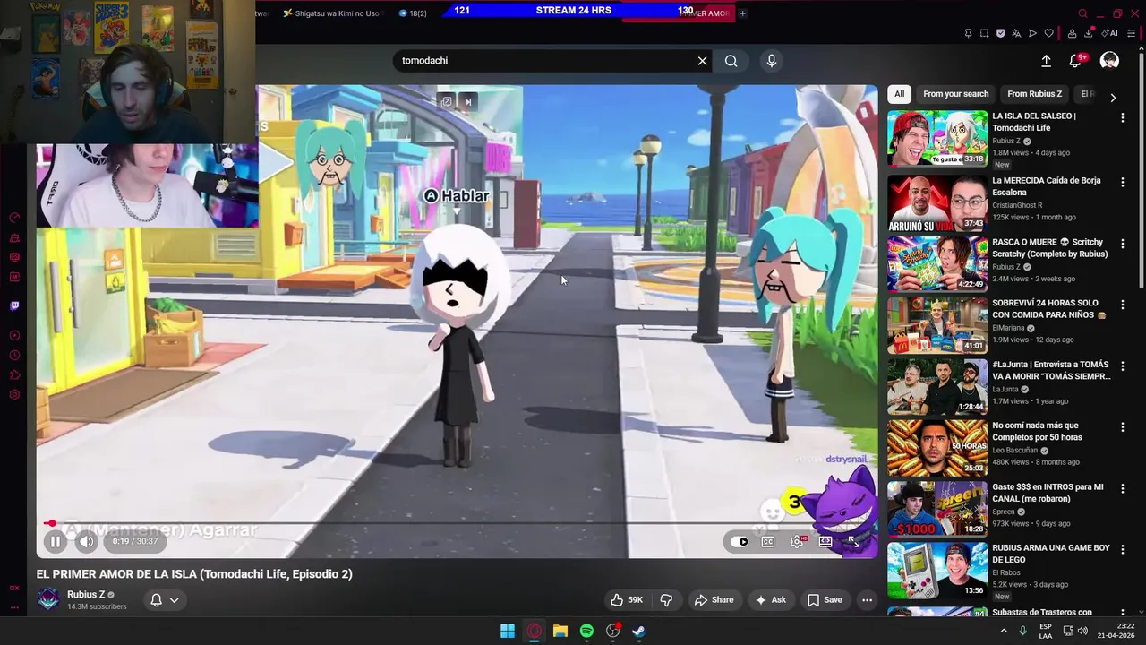Open browser sidebar settings gear

click(14, 395)
